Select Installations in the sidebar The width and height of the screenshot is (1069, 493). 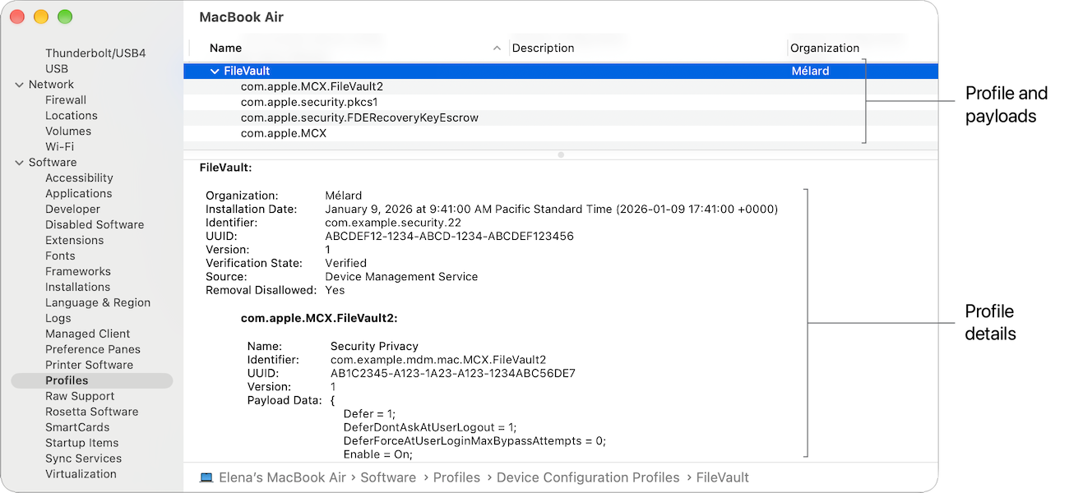coord(78,288)
